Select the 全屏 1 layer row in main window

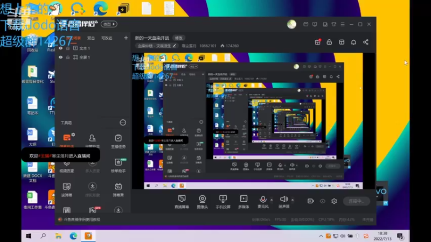(92, 57)
